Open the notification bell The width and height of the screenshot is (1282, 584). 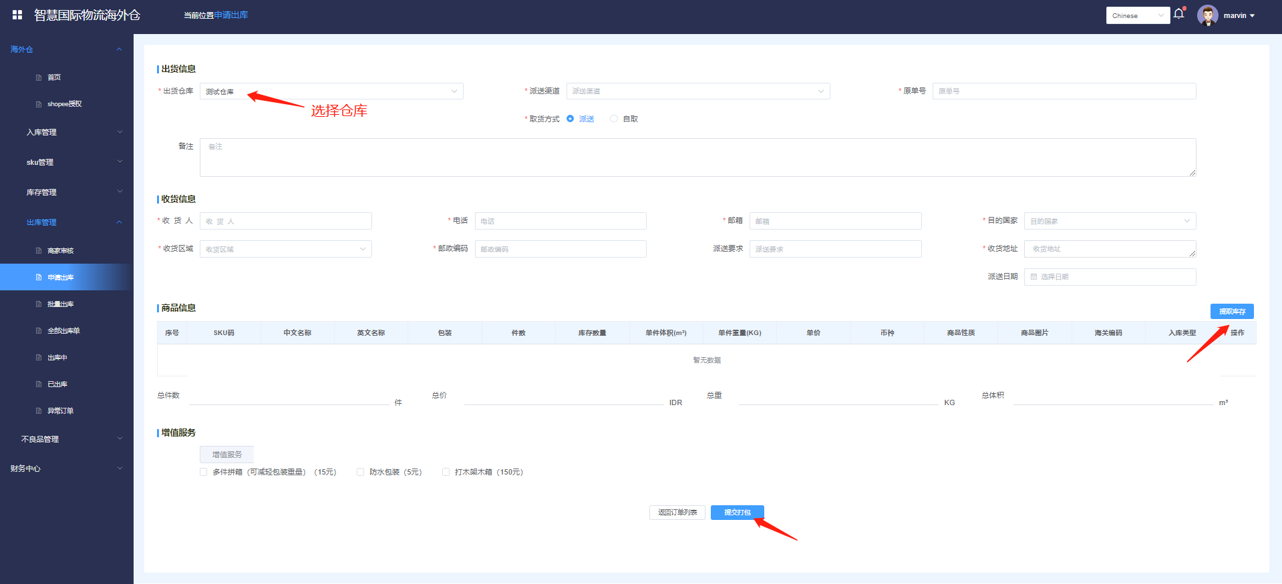[1178, 14]
